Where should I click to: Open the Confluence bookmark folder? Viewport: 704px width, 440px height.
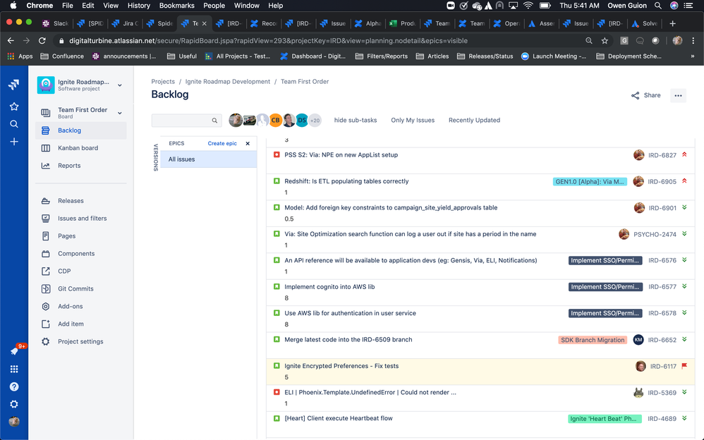[x=62, y=56]
